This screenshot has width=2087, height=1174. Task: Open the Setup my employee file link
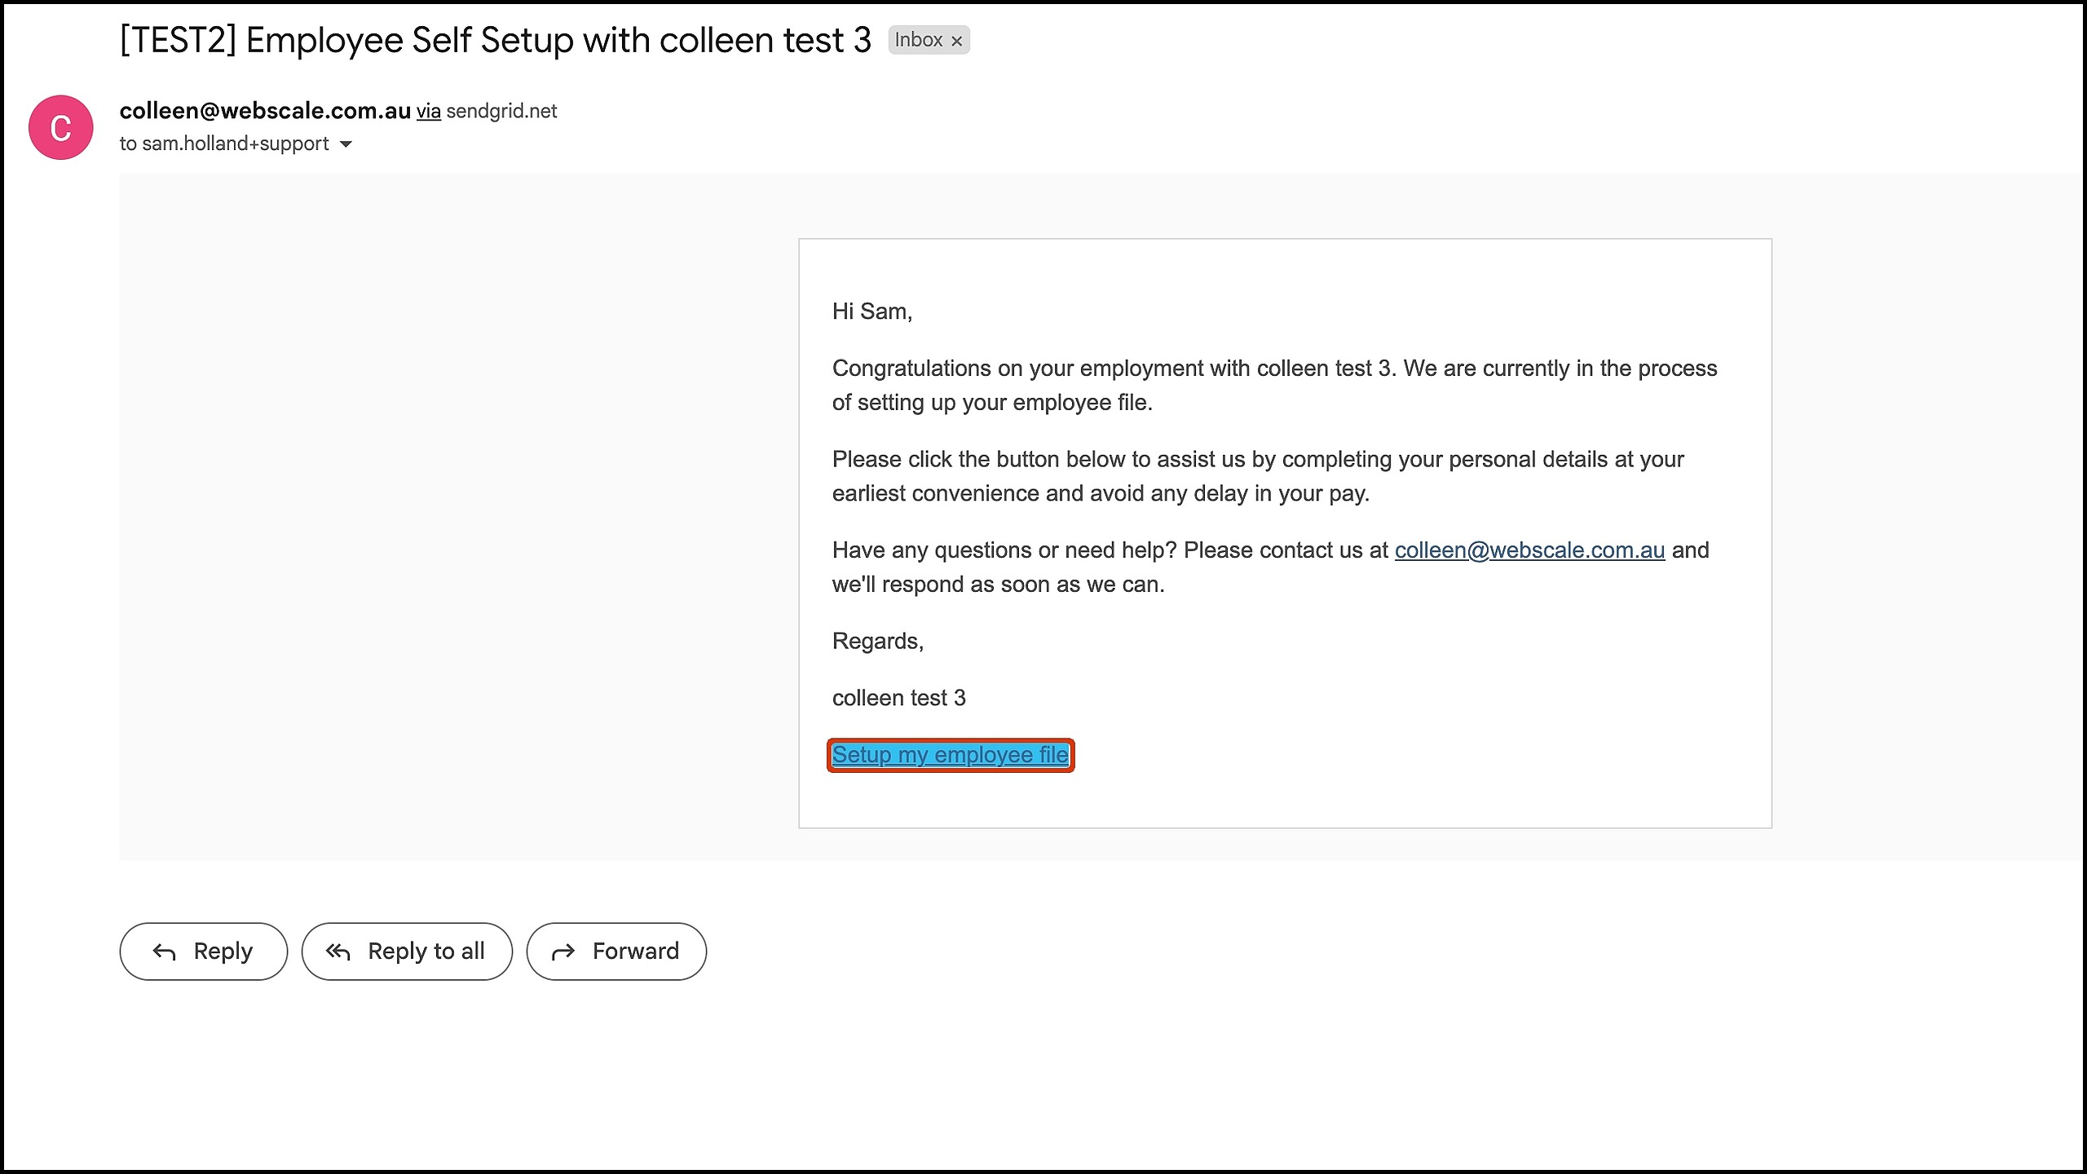coord(951,755)
